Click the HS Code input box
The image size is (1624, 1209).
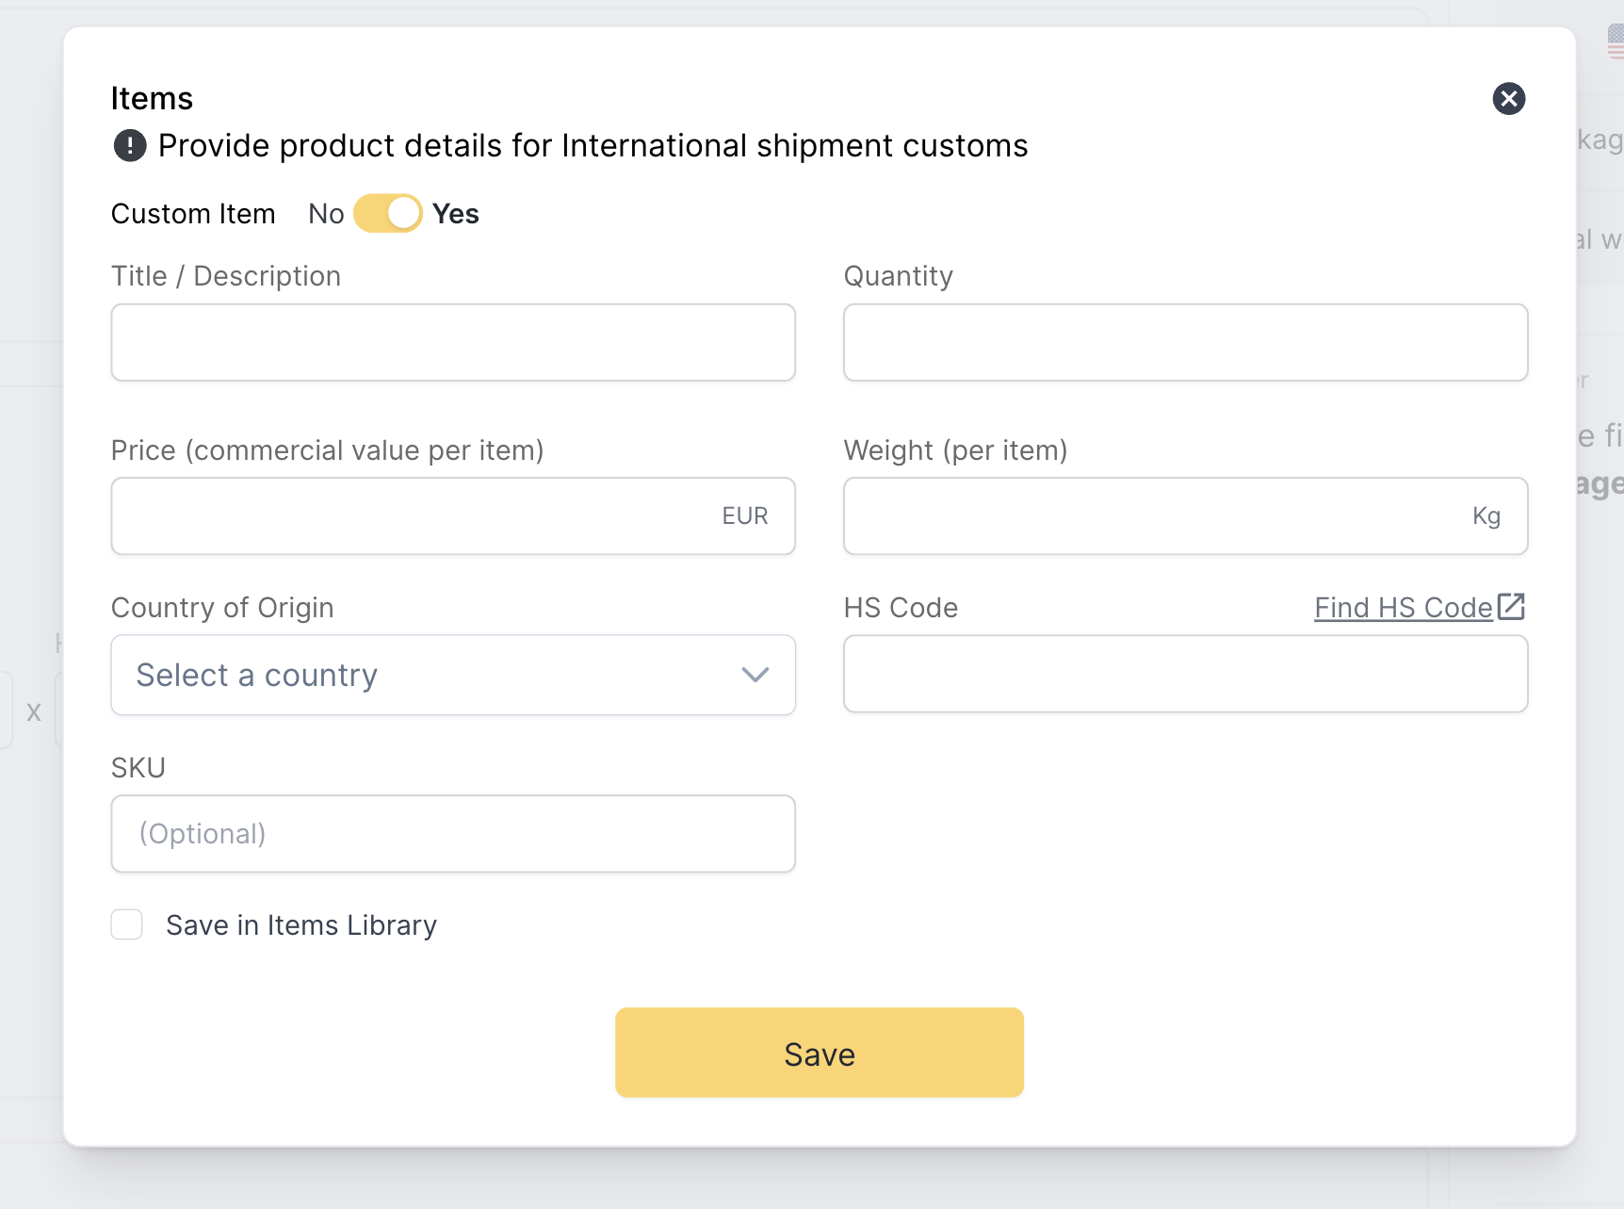pos(1185,674)
